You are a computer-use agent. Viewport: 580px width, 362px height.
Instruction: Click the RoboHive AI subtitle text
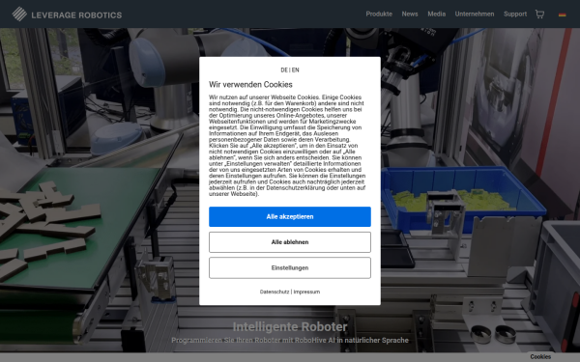click(x=290, y=340)
